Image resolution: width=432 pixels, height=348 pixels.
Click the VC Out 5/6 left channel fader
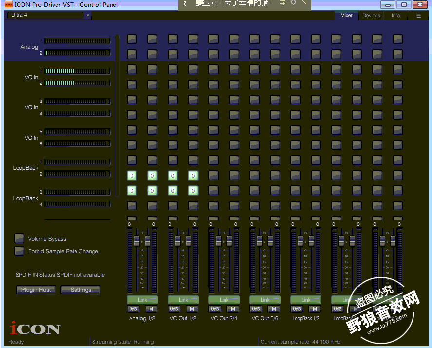(260, 241)
